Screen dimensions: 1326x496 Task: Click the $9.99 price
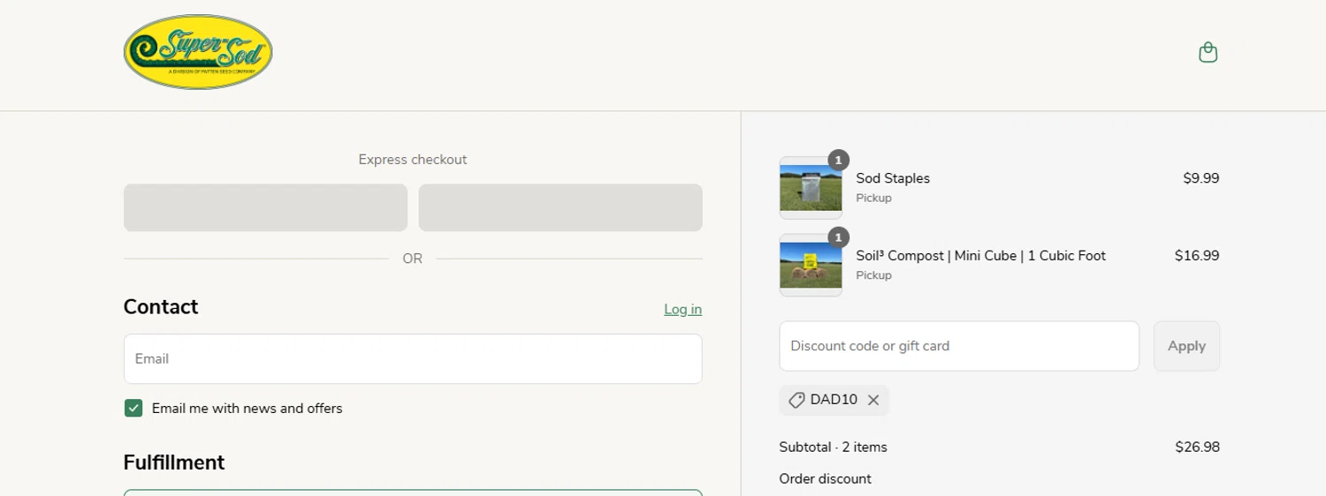[x=1201, y=178]
